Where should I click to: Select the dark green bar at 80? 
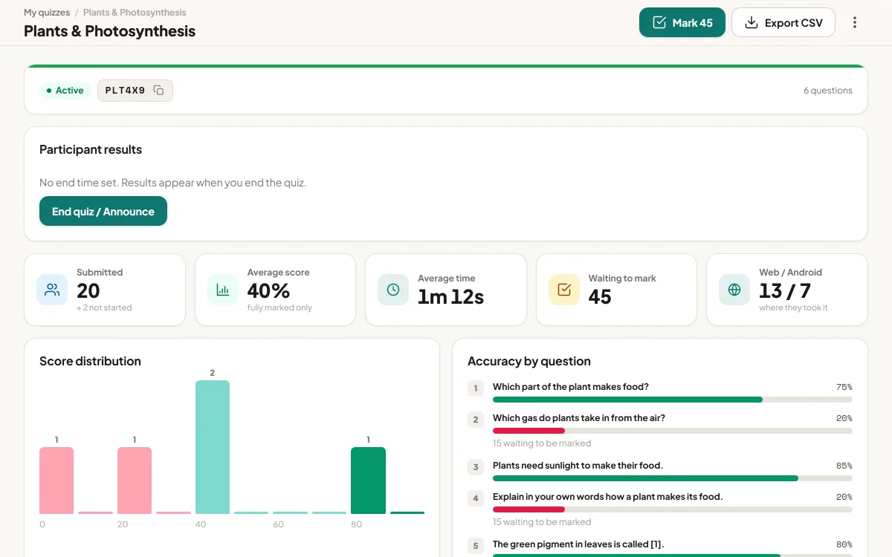pos(368,481)
